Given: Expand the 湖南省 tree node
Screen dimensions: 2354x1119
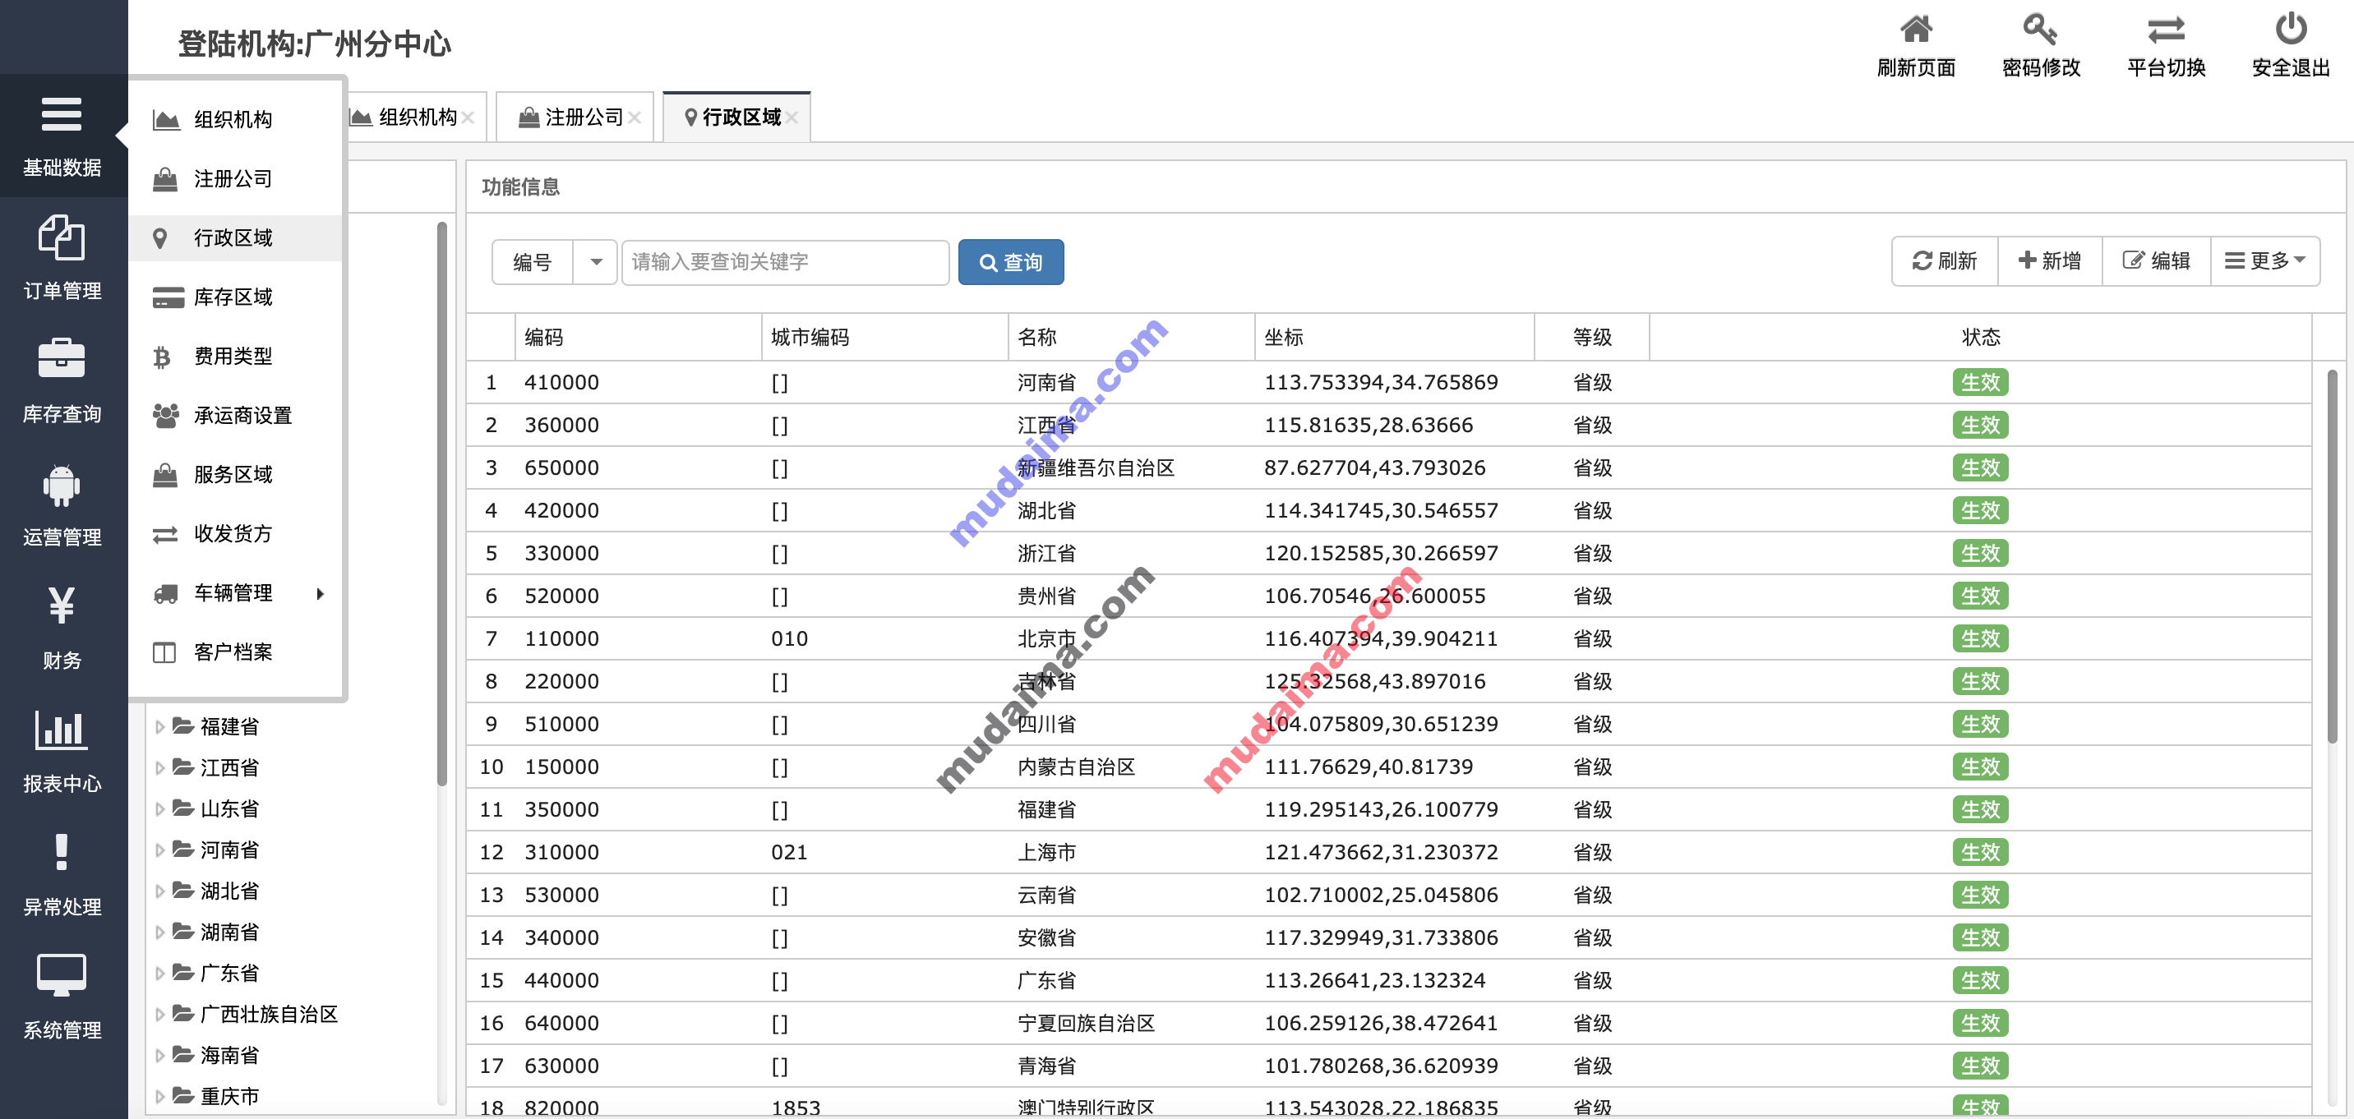Looking at the screenshot, I should (x=160, y=932).
